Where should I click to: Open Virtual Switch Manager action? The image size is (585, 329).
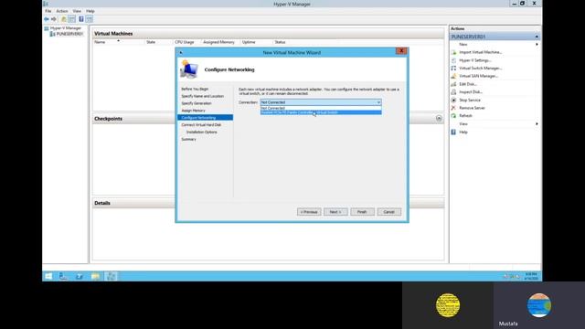(481, 69)
